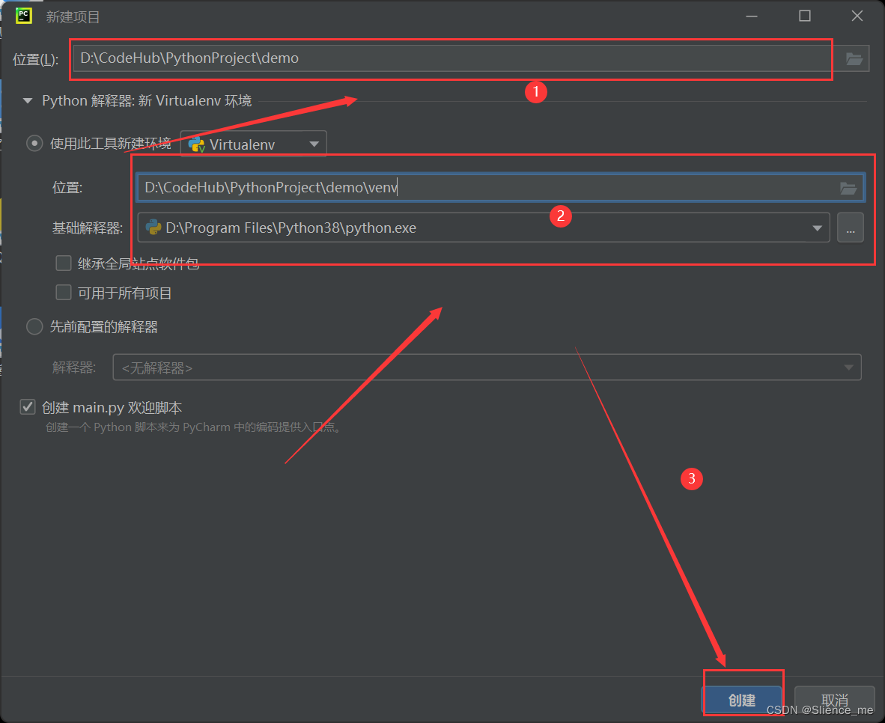Maximize the 新建项目 window
885x723 pixels.
click(x=805, y=16)
